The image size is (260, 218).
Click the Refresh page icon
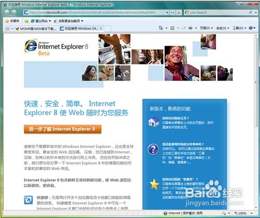point(173,12)
